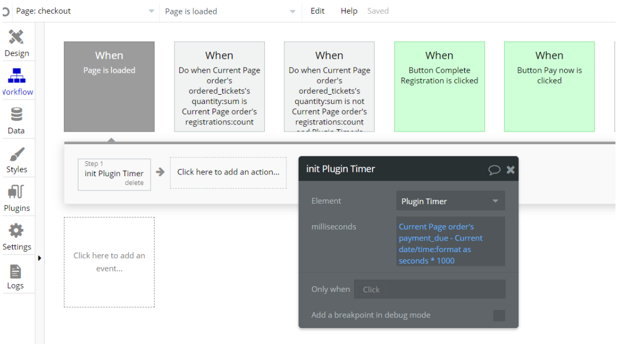Enable breakpoint in debug mode checkbox

coord(498,315)
